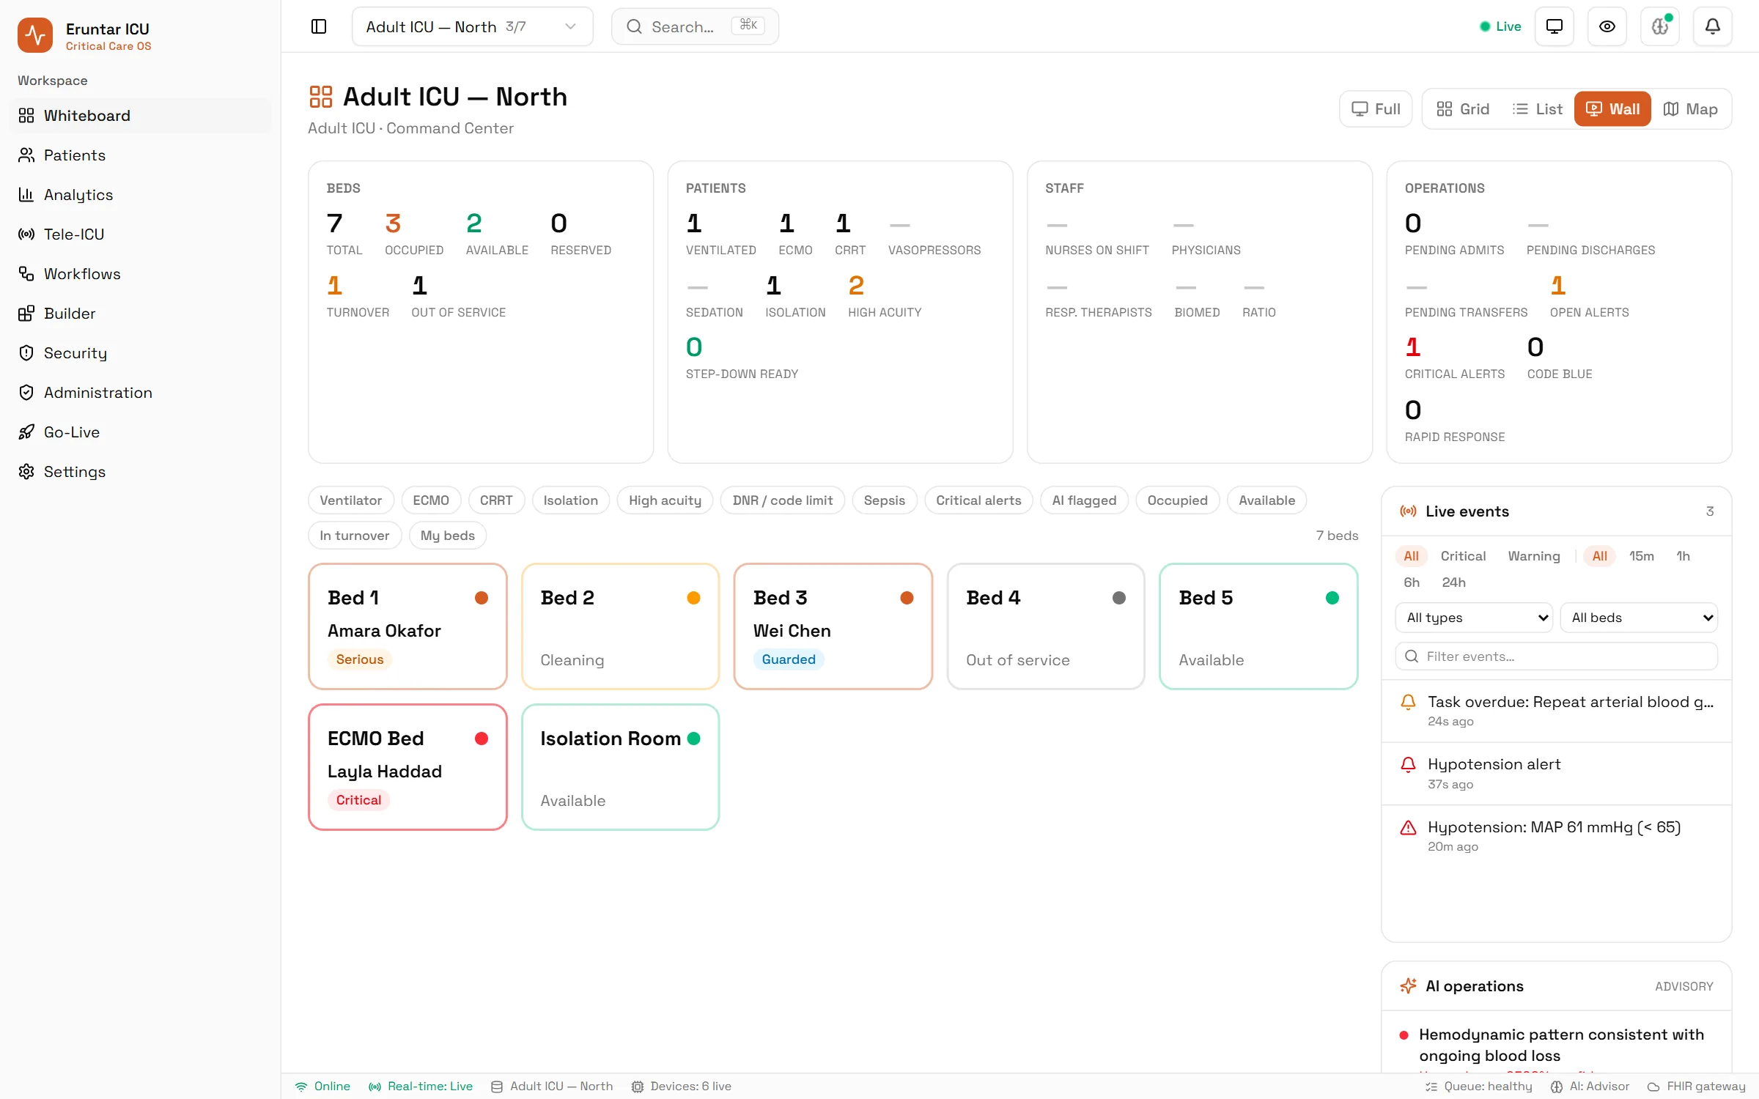
Task: Switch to the Grid view tab
Action: coord(1462,109)
